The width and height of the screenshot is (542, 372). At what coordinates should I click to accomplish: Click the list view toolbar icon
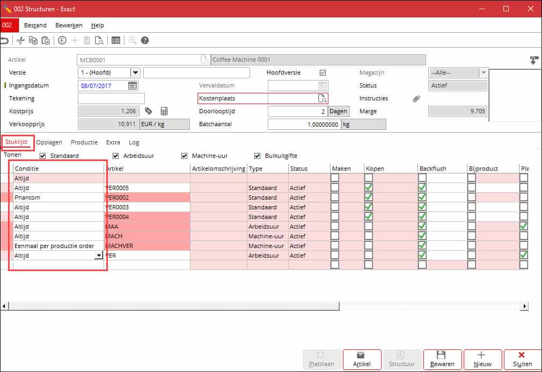click(x=116, y=40)
